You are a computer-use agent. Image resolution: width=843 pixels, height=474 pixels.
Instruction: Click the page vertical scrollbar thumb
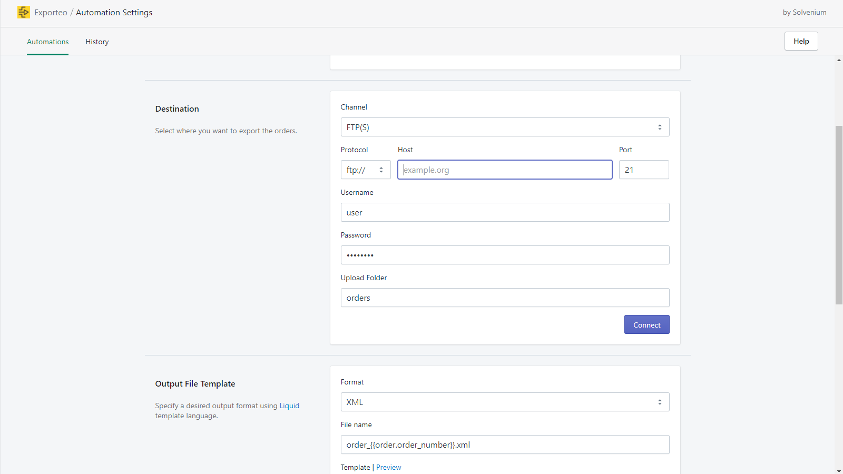[x=839, y=215]
